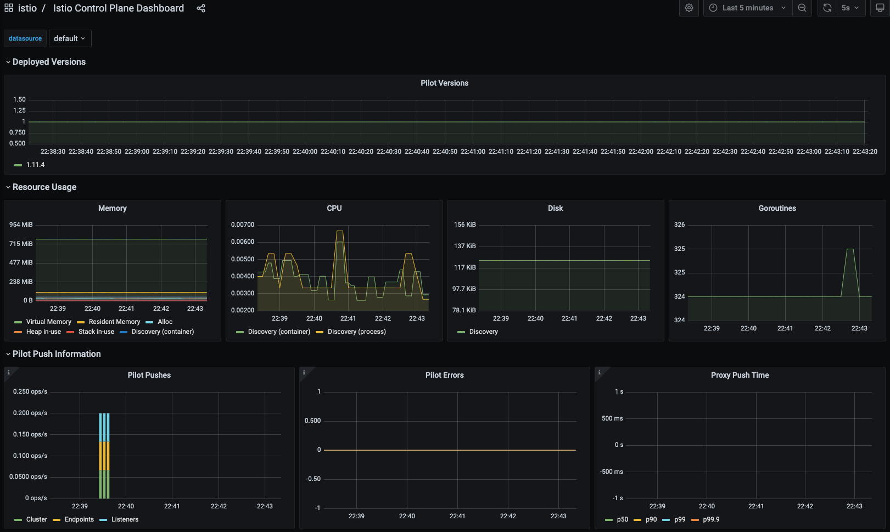Open the Pilot Errors panel title menu
Screen dimensions: 890x532
pos(445,376)
